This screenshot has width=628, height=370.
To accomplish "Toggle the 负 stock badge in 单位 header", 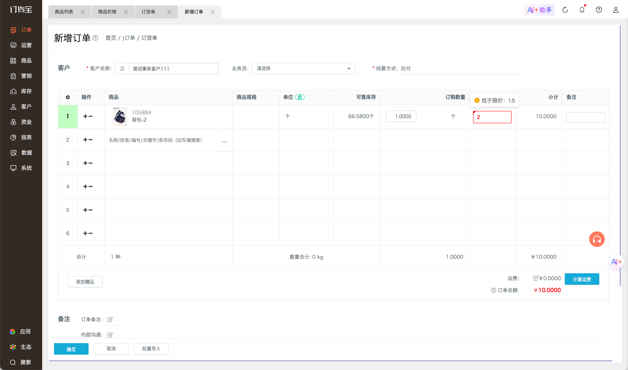I will pyautogui.click(x=300, y=97).
